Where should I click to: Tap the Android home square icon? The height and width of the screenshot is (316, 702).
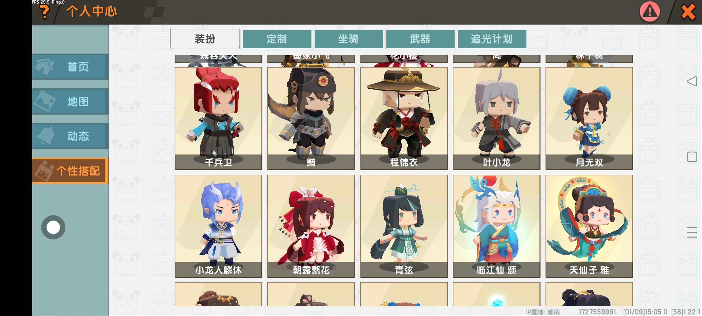pyautogui.click(x=692, y=157)
